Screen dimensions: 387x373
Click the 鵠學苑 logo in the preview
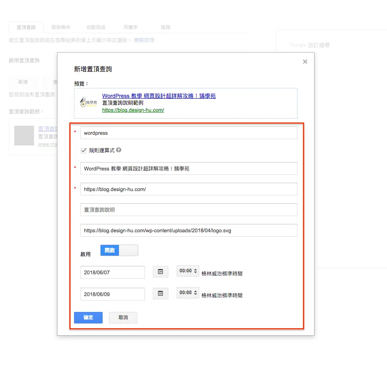(88, 102)
